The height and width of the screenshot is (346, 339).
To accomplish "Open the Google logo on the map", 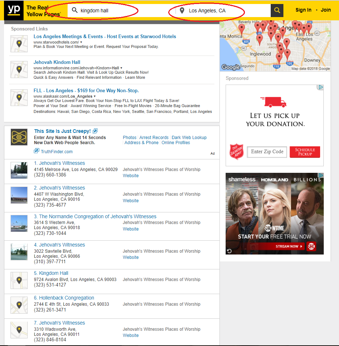I will (231, 67).
